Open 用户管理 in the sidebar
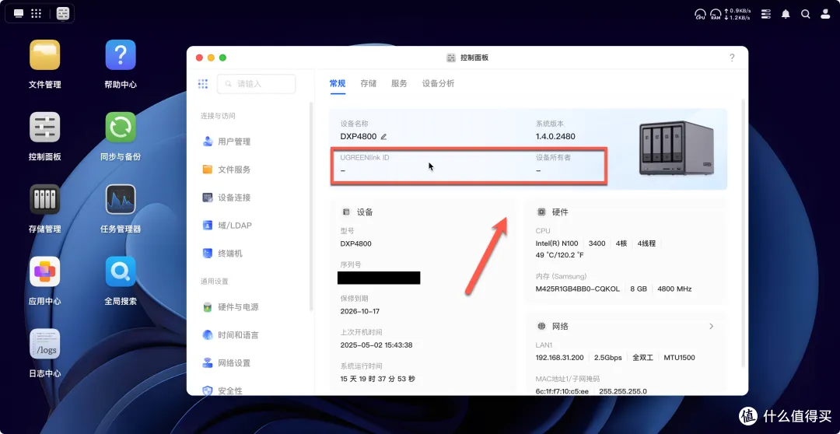 pyautogui.click(x=233, y=142)
